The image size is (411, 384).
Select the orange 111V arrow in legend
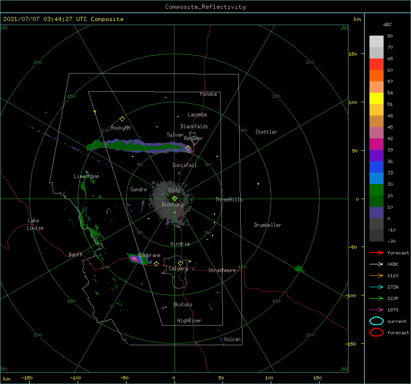376,275
